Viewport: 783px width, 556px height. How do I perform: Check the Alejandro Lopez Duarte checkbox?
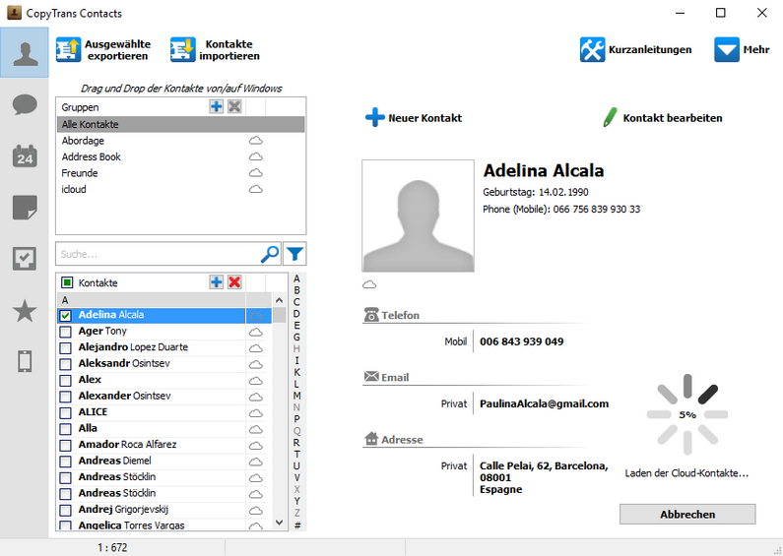coord(65,348)
